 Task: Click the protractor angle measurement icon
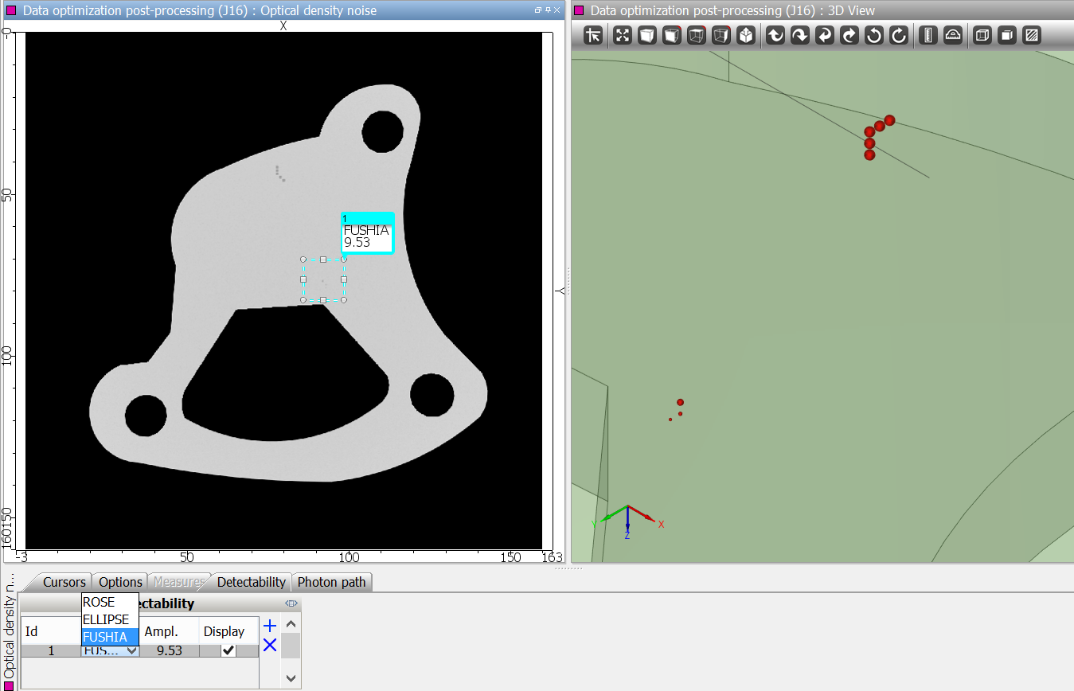(x=952, y=35)
